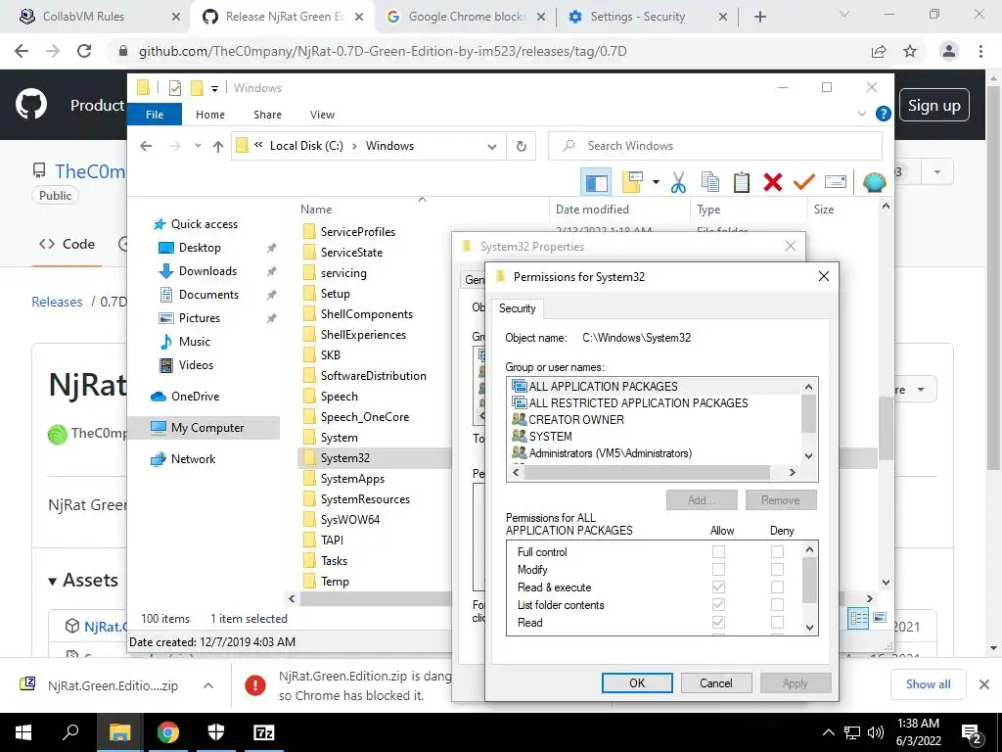Open 7-Zip from the taskbar
The height and width of the screenshot is (752, 1002).
coord(264,732)
